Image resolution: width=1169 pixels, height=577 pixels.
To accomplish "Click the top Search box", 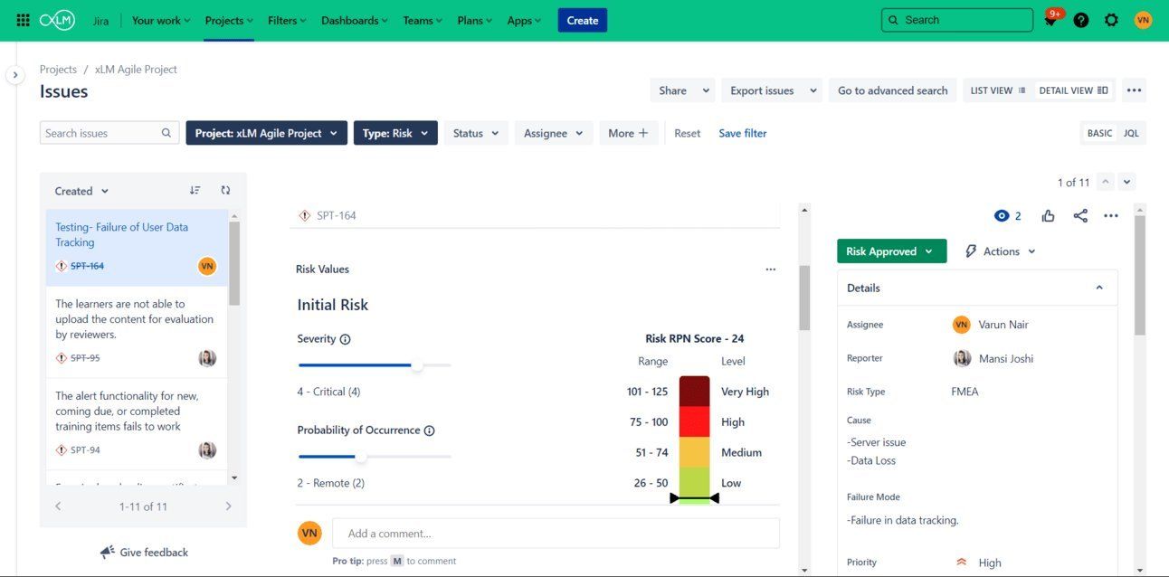I will pos(957,20).
